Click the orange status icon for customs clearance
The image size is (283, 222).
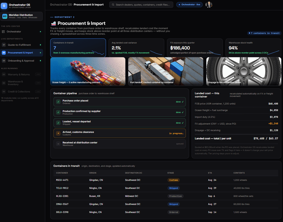coord(58,133)
